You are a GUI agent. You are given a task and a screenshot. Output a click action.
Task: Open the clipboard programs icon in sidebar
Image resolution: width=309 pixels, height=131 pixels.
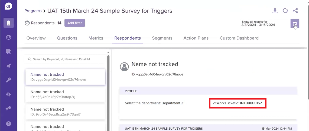[x=8, y=23]
